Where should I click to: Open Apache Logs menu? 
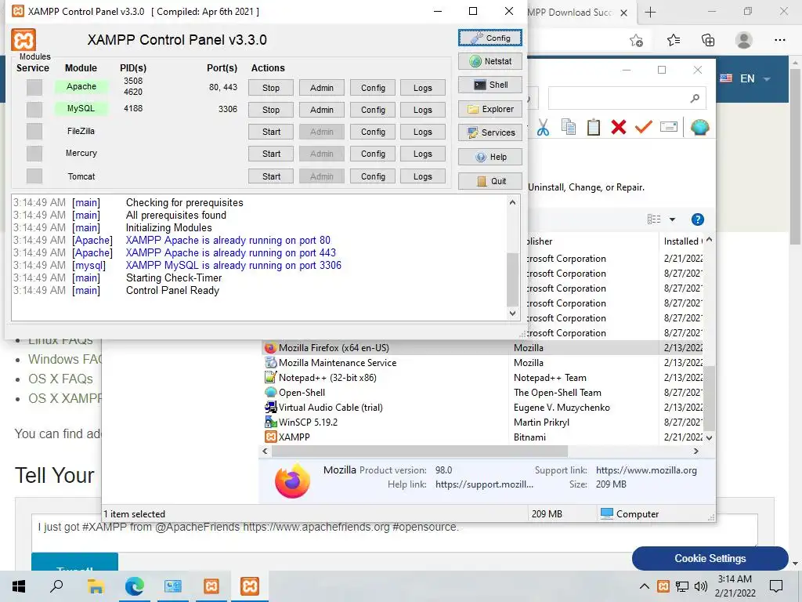tap(422, 88)
